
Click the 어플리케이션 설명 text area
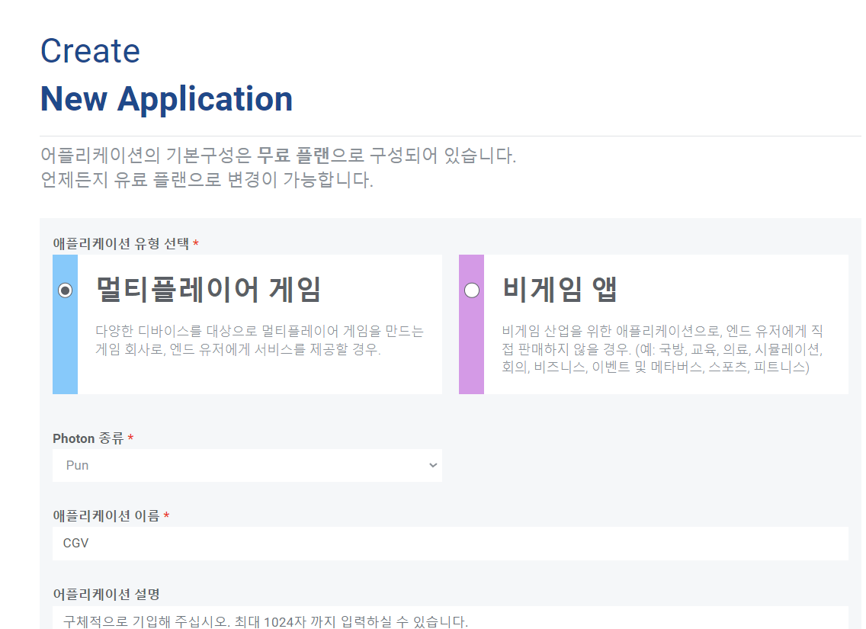tap(450, 618)
